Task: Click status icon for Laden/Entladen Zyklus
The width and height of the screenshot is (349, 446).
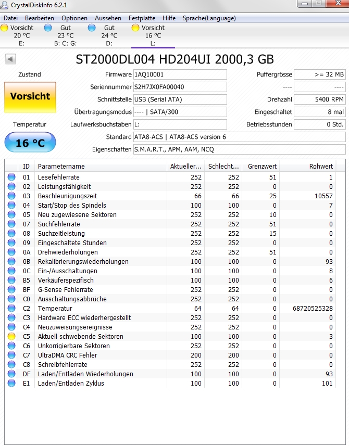Action: pyautogui.click(x=11, y=384)
